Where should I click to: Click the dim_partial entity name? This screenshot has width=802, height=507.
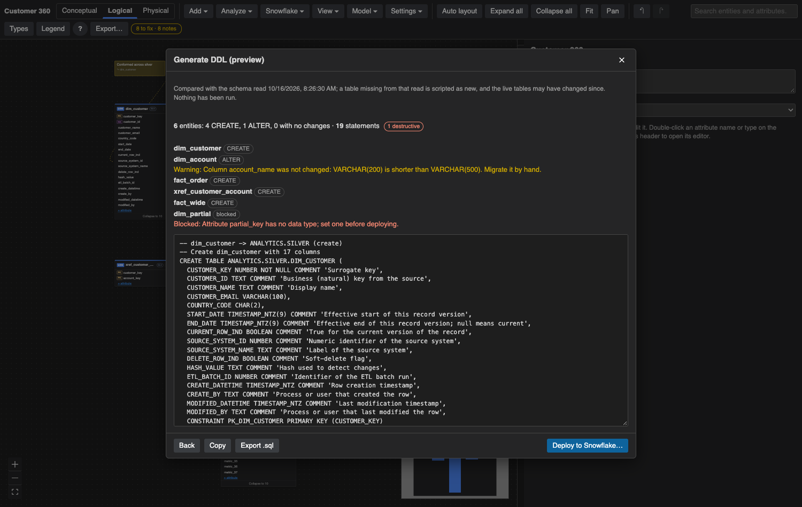click(x=192, y=214)
